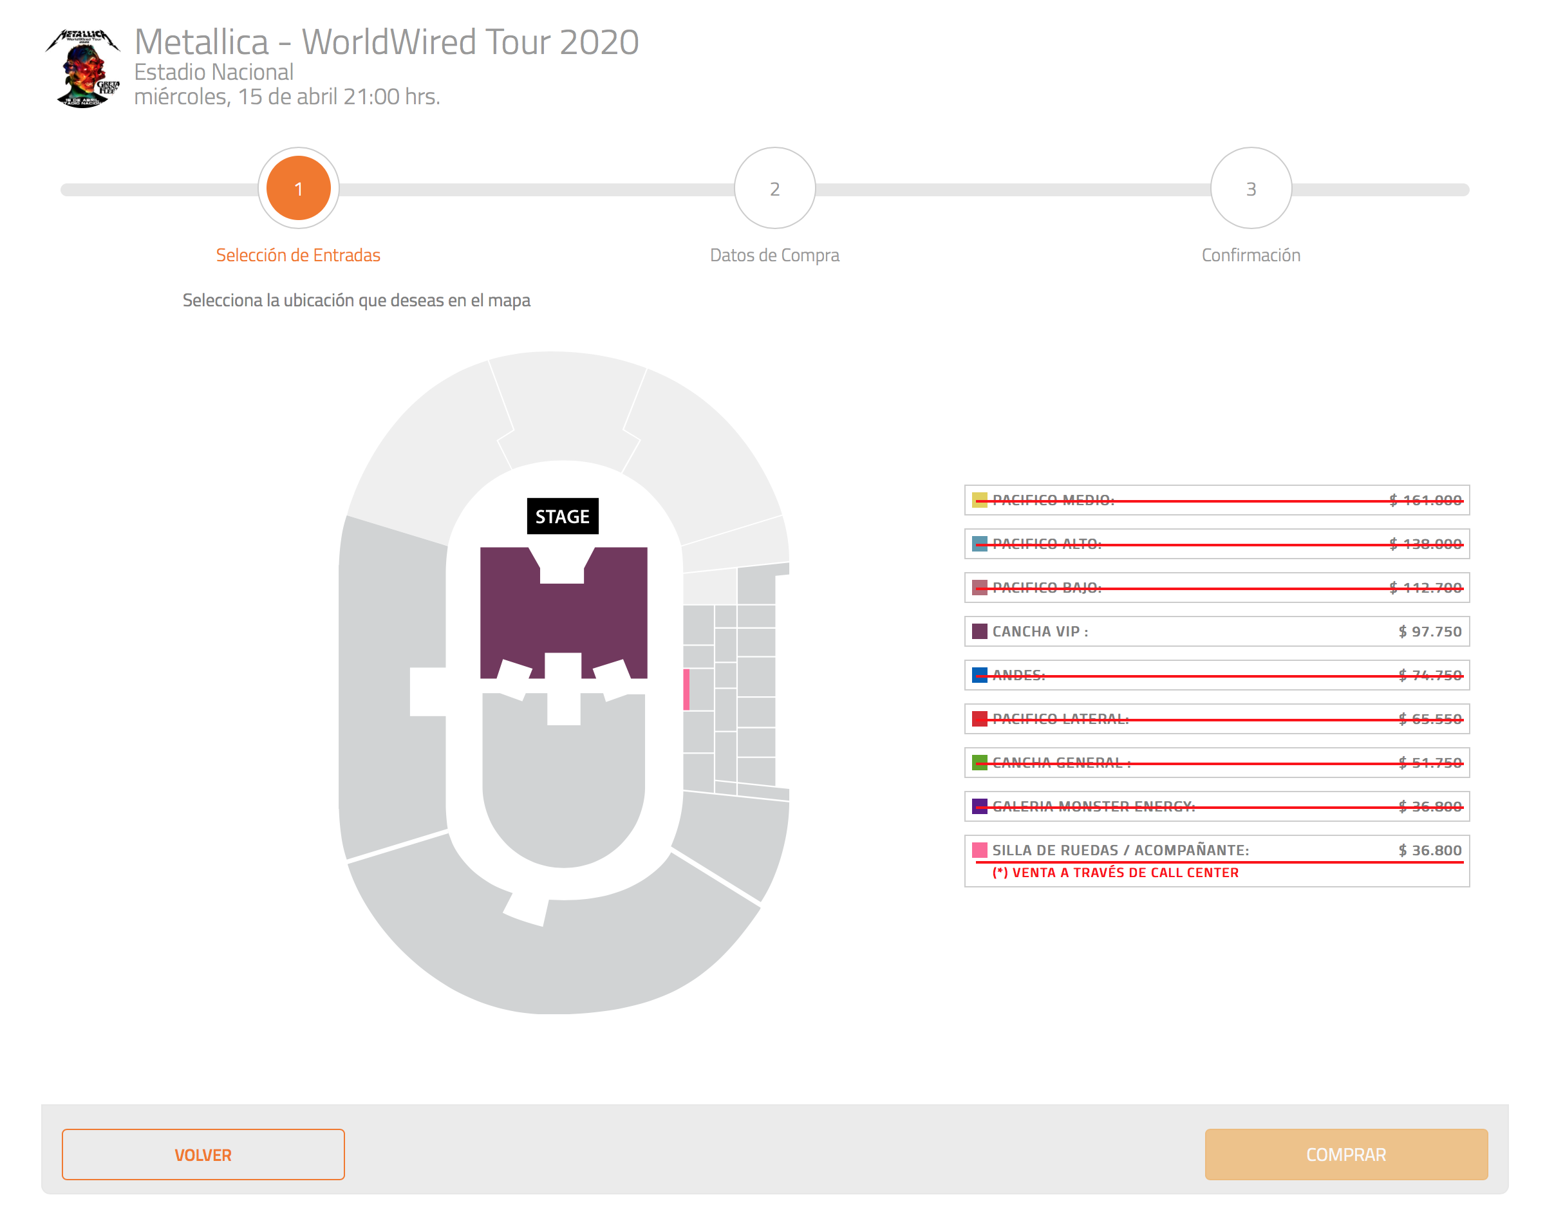Choose the CANCHA VIP $ 97.750 row
This screenshot has width=1545, height=1215.
(x=1217, y=632)
